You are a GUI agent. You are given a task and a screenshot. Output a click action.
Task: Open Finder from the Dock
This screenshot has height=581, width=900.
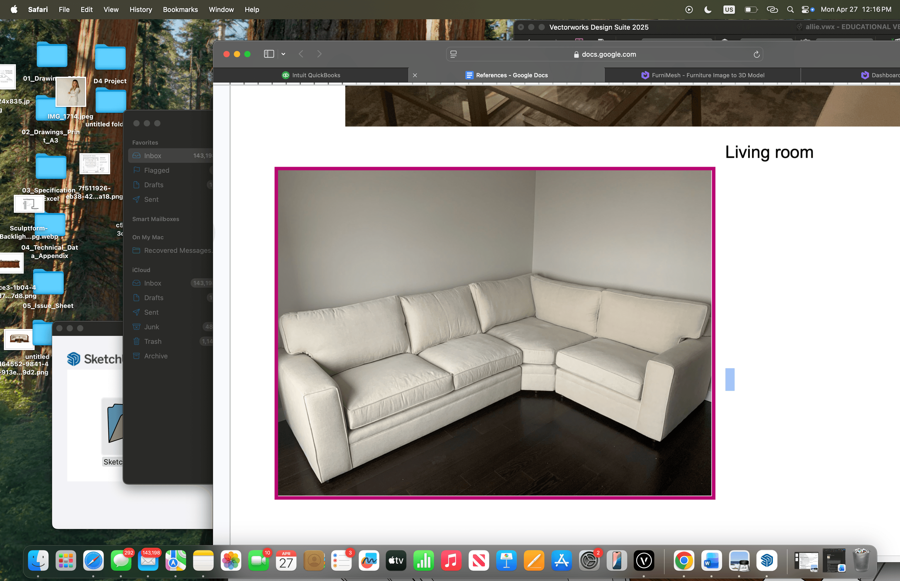tap(38, 560)
